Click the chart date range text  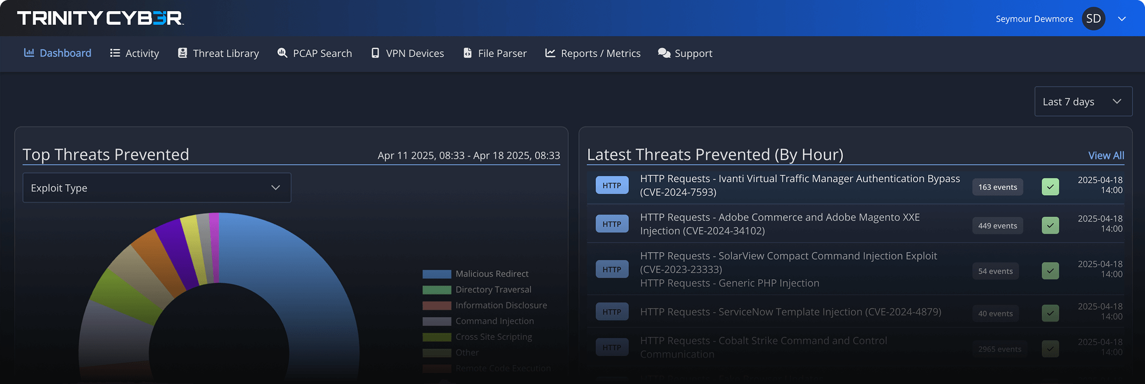tap(469, 156)
